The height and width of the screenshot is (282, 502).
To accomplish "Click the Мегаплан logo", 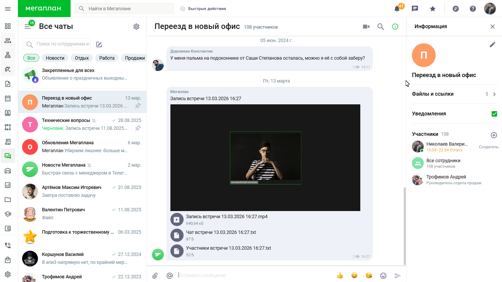I will click(x=44, y=8).
